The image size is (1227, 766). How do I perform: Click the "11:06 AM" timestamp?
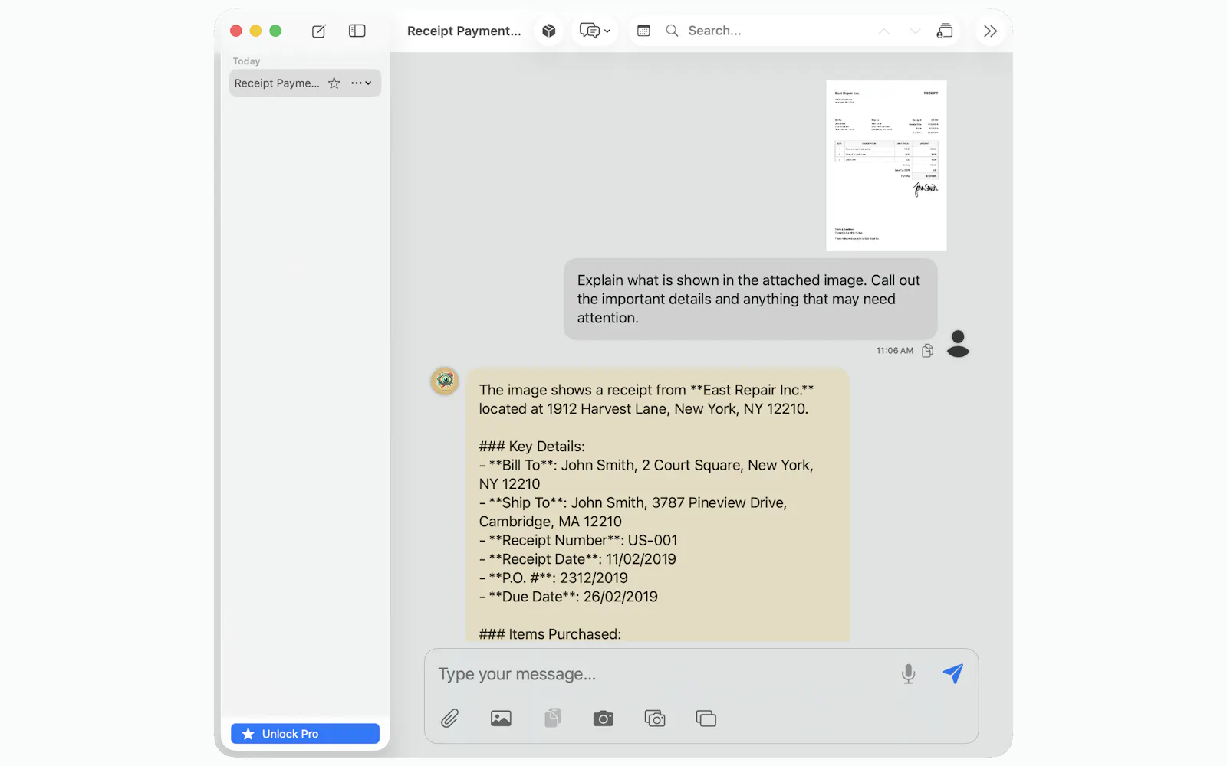coord(895,351)
